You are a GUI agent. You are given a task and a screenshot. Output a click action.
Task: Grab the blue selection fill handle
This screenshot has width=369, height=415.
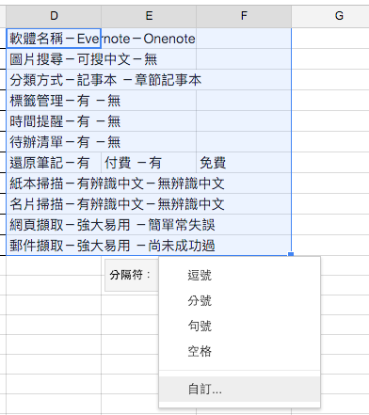(291, 254)
